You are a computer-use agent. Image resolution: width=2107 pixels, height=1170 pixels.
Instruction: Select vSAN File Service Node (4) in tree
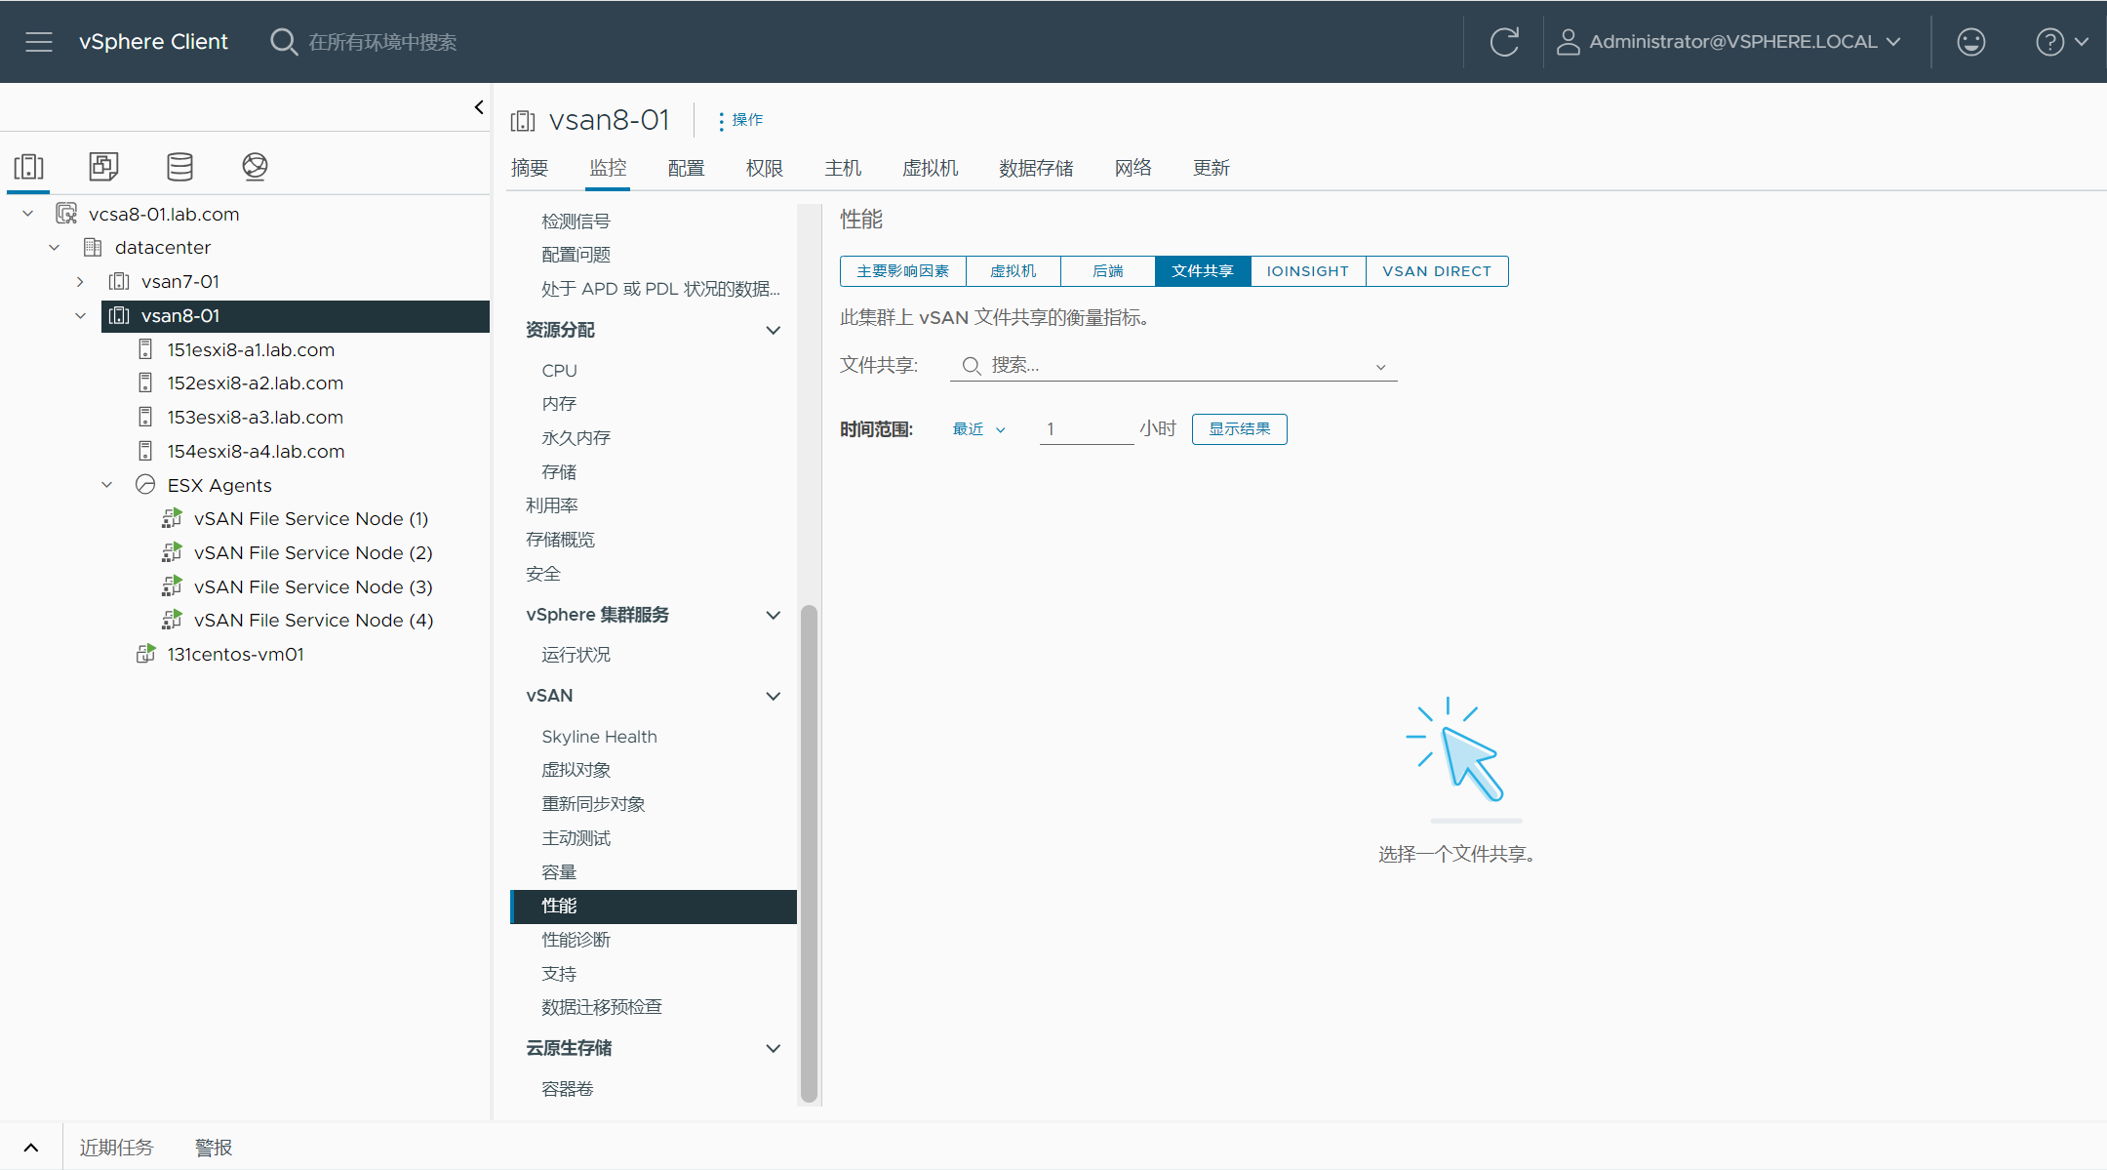[313, 621]
